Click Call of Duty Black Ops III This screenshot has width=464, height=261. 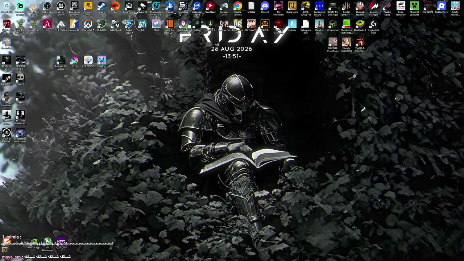point(170,27)
